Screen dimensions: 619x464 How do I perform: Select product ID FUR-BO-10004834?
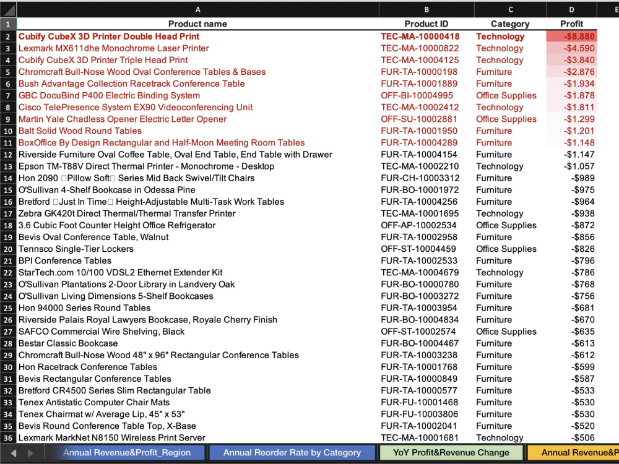426,320
